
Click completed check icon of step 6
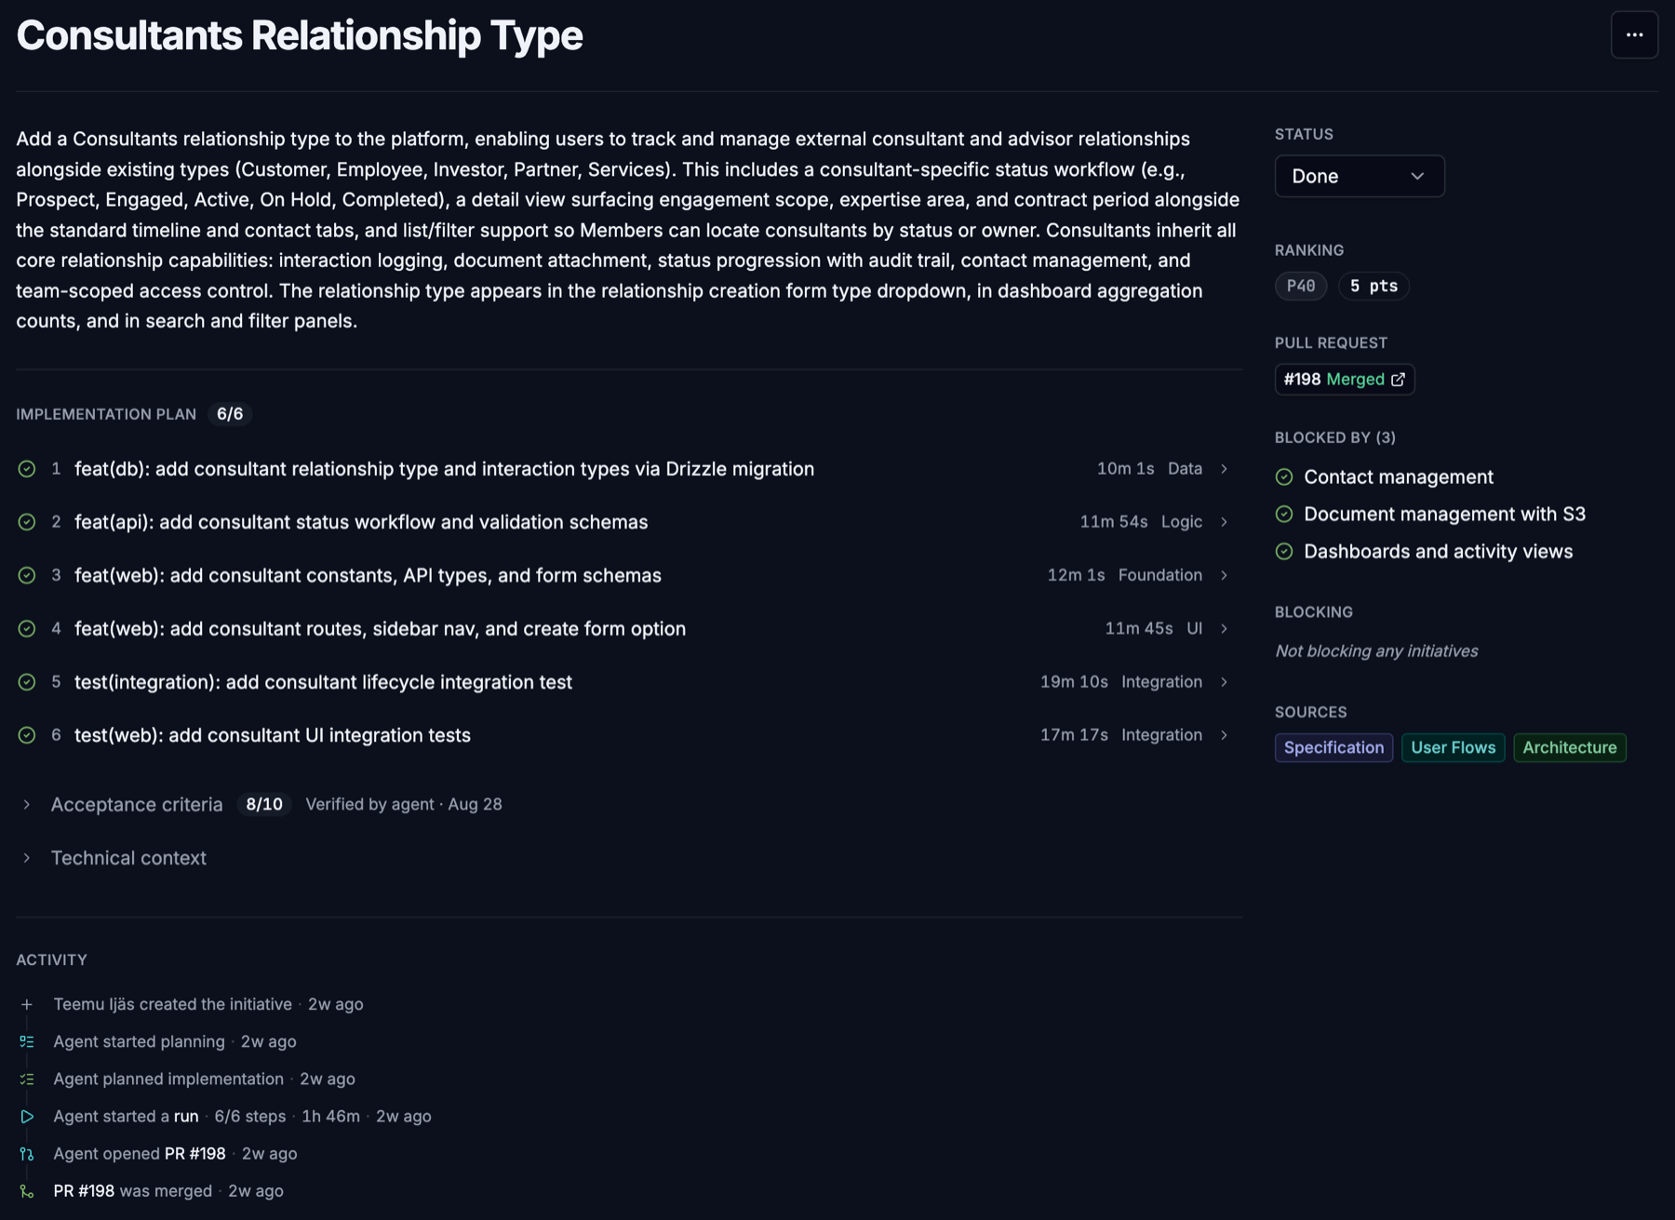coord(27,735)
